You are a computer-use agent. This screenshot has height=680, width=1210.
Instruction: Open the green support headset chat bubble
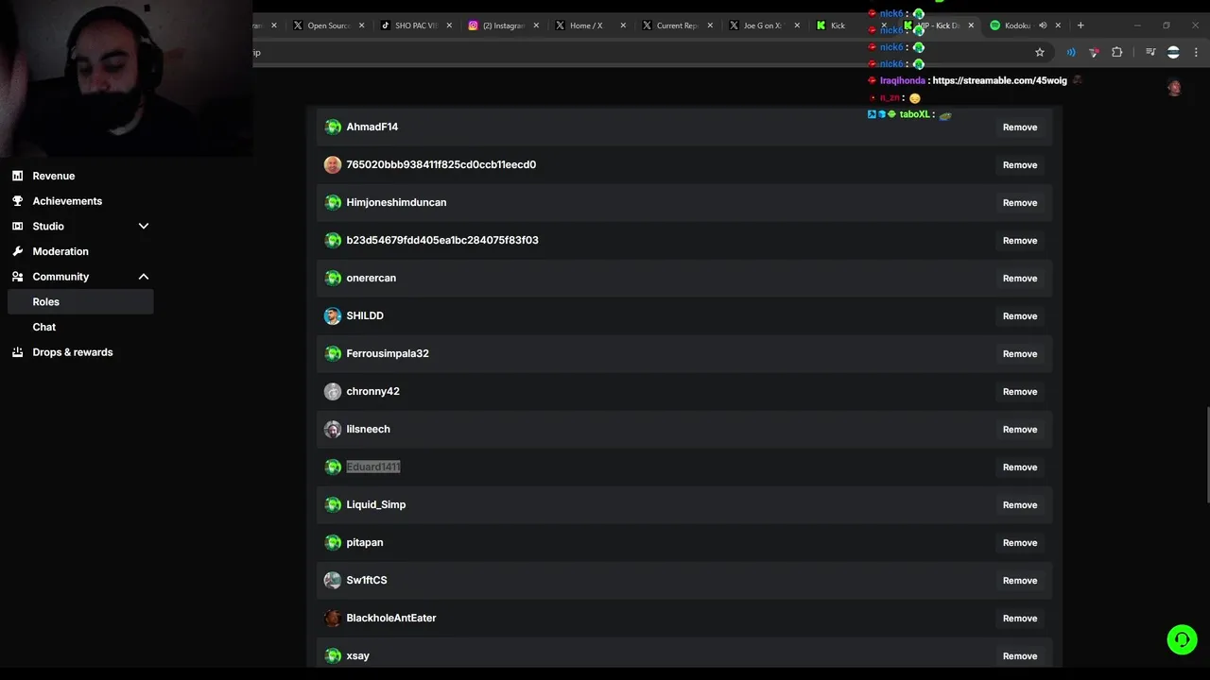[1182, 639]
